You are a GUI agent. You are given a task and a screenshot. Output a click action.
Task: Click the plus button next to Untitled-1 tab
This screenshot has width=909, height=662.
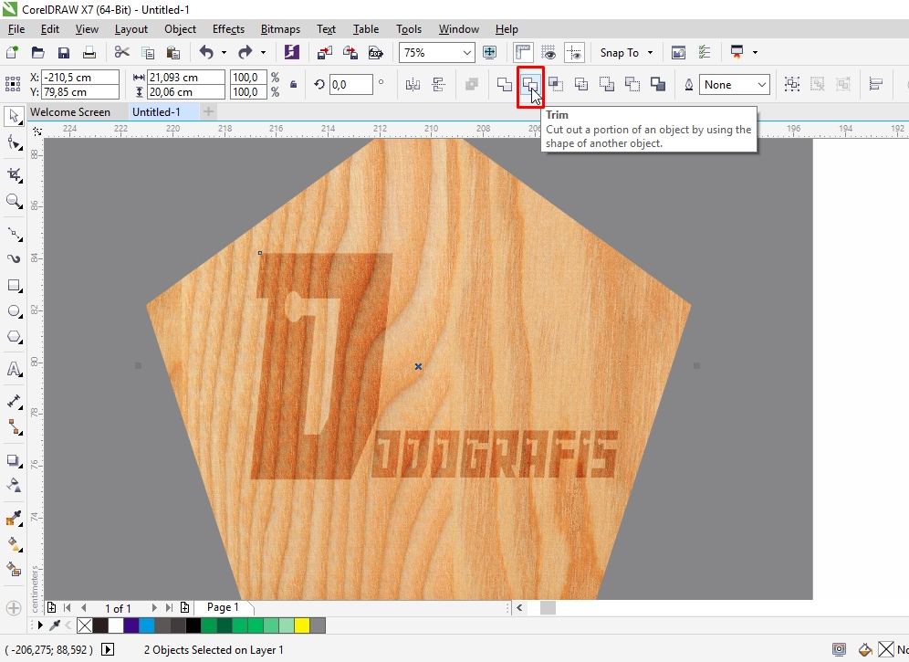click(x=208, y=111)
